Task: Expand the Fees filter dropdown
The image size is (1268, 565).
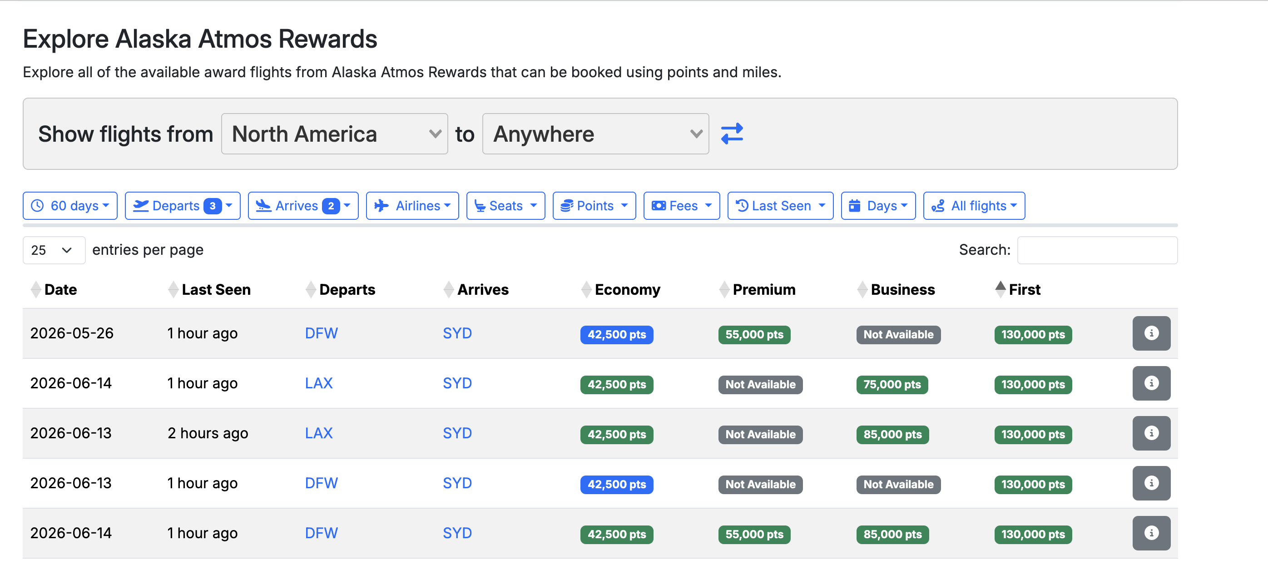Action: pos(682,206)
